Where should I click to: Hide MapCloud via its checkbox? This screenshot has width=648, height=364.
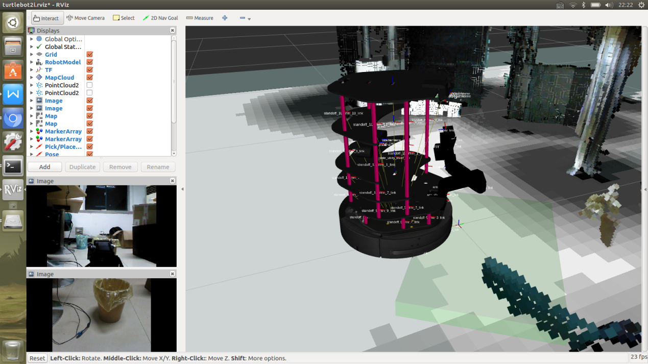click(x=89, y=77)
